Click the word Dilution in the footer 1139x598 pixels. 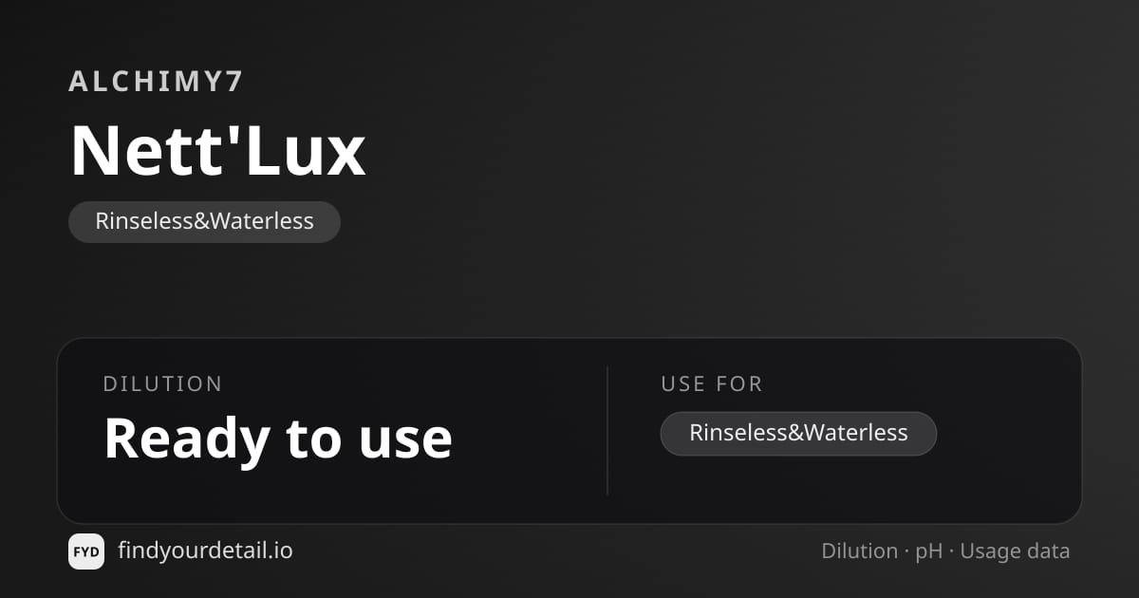[x=860, y=551]
